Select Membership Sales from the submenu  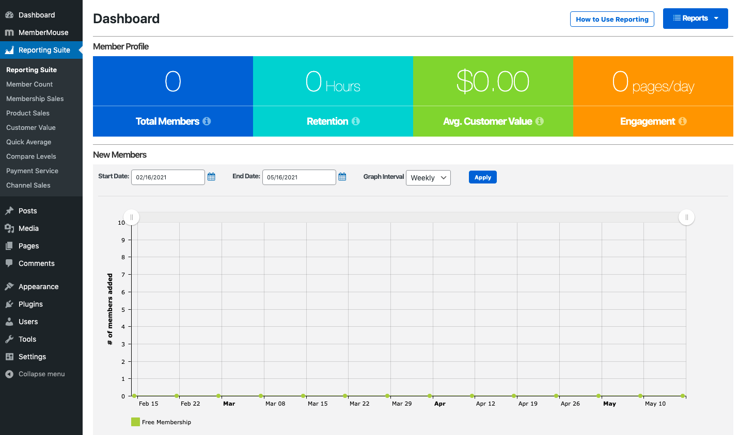(35, 98)
